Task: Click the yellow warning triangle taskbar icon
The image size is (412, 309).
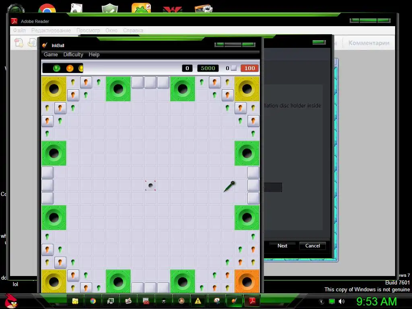Action: [x=198, y=301]
